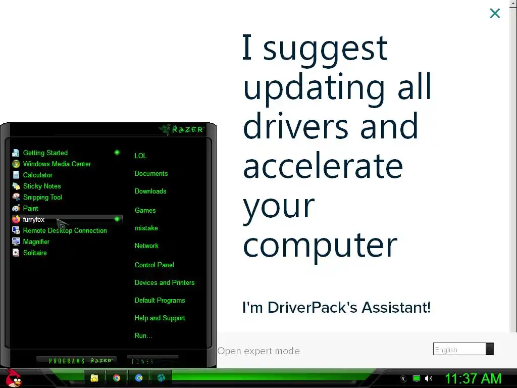
Task: Click Open expert mode link
Action: point(258,351)
